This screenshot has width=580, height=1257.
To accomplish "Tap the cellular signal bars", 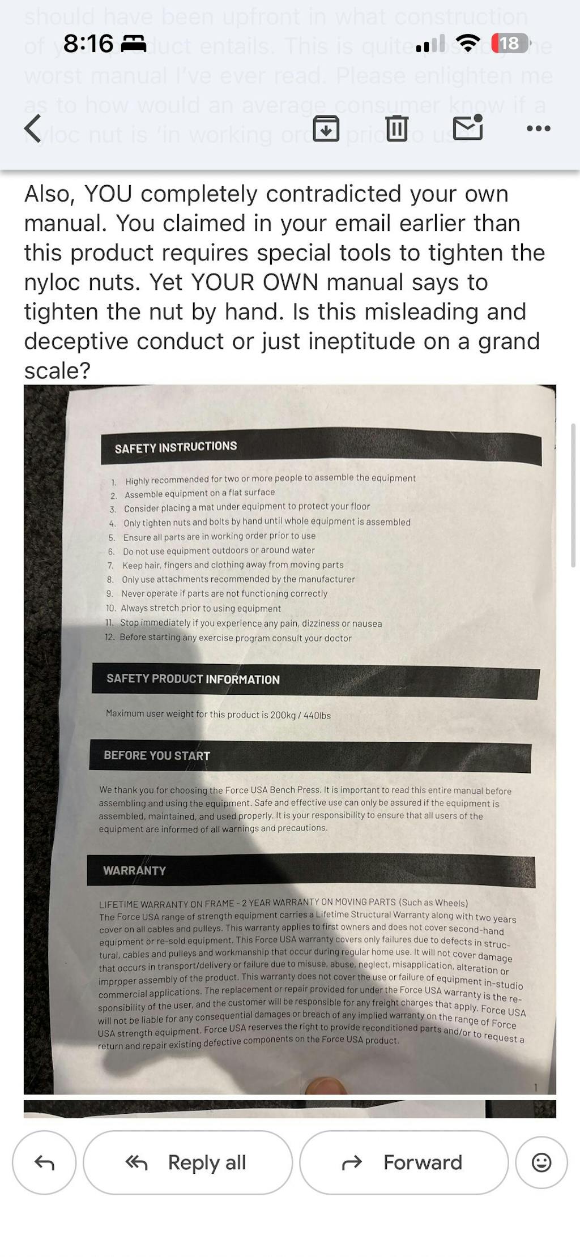I will pyautogui.click(x=430, y=44).
